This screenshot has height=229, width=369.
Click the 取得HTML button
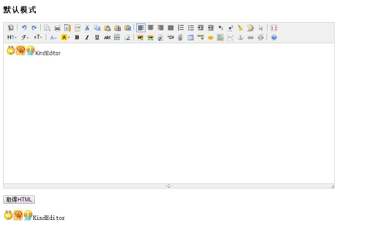19,200
